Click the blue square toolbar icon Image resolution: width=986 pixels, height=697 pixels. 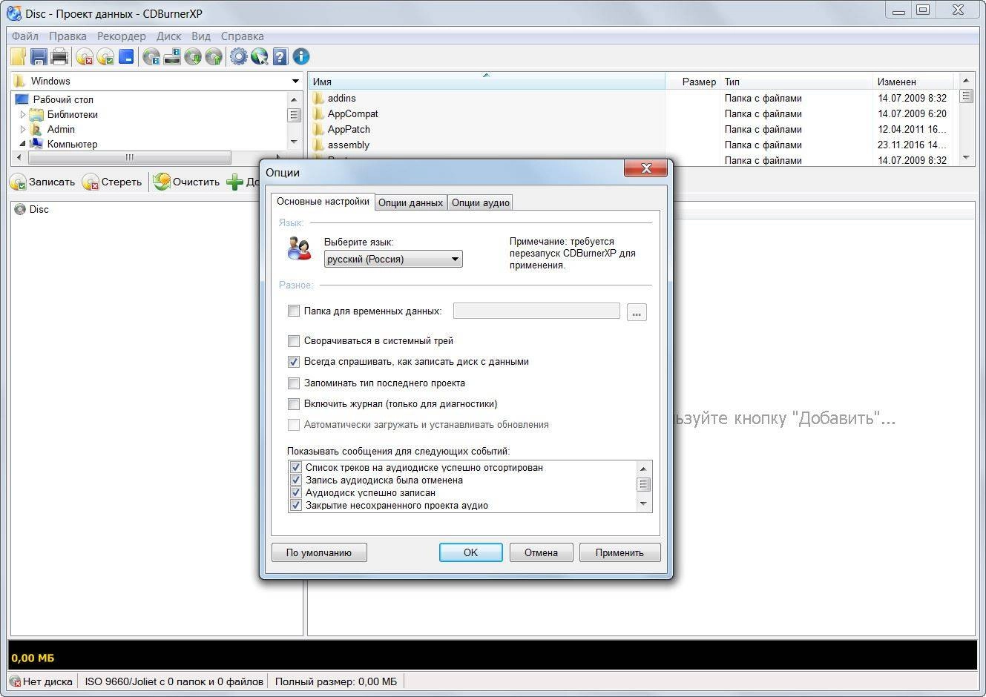tap(126, 56)
